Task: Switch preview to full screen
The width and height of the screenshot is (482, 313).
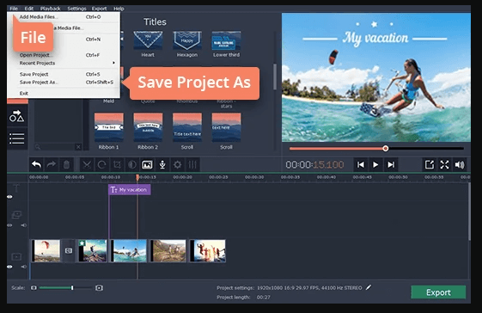Action: click(444, 164)
